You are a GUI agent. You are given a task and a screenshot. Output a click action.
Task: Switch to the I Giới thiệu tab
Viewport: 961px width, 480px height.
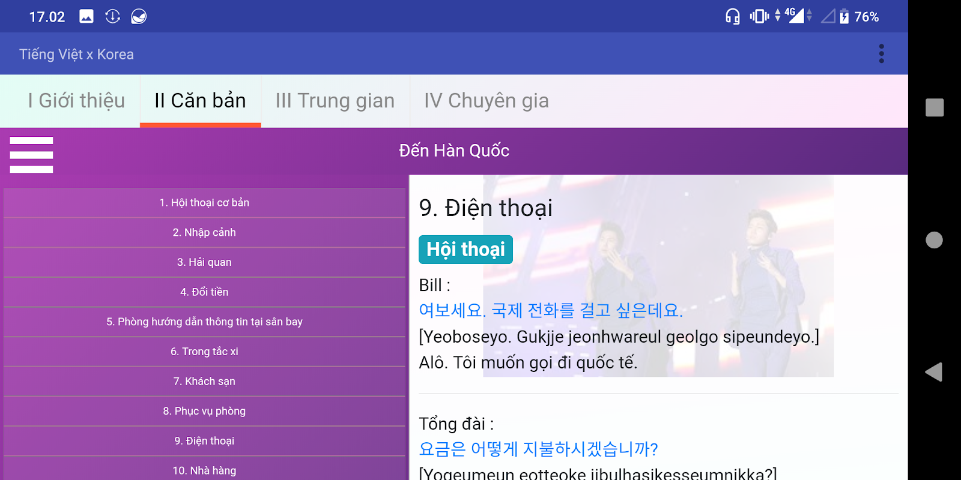(x=76, y=101)
